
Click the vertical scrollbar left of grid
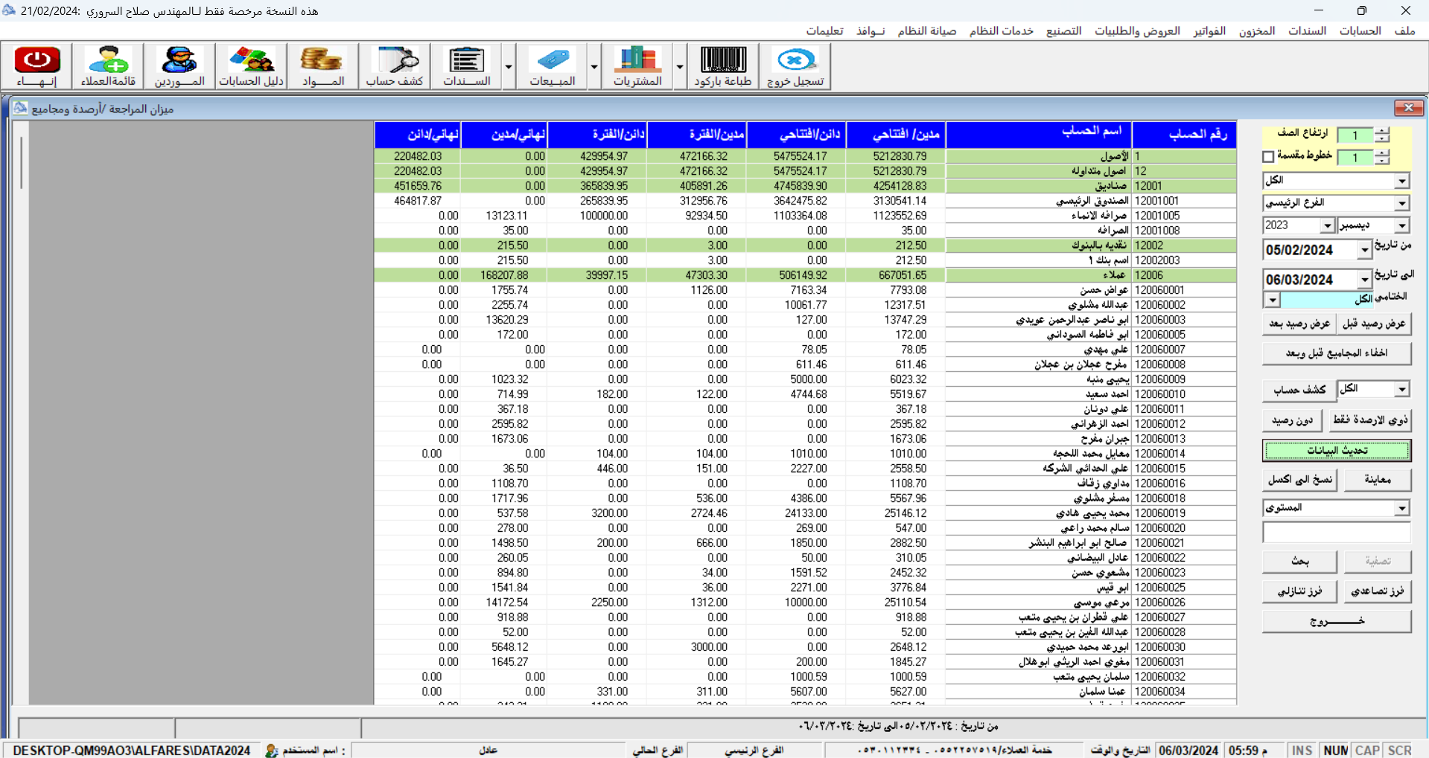click(x=21, y=413)
